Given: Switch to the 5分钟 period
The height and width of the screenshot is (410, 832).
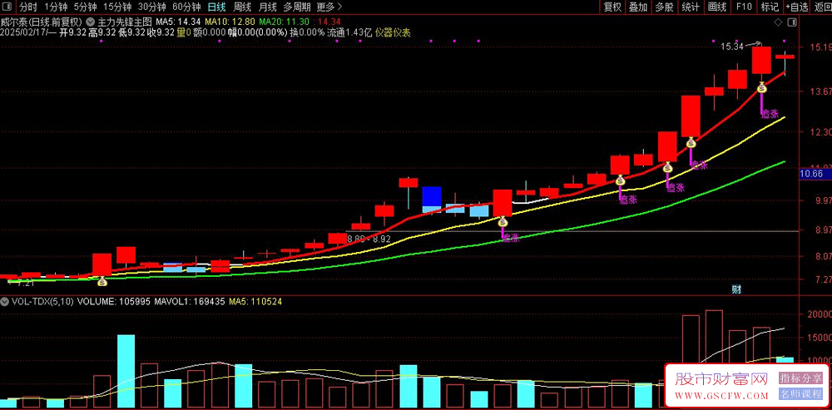Looking at the screenshot, I should [x=85, y=7].
